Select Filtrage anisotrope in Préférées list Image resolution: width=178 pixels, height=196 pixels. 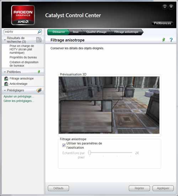(22, 78)
